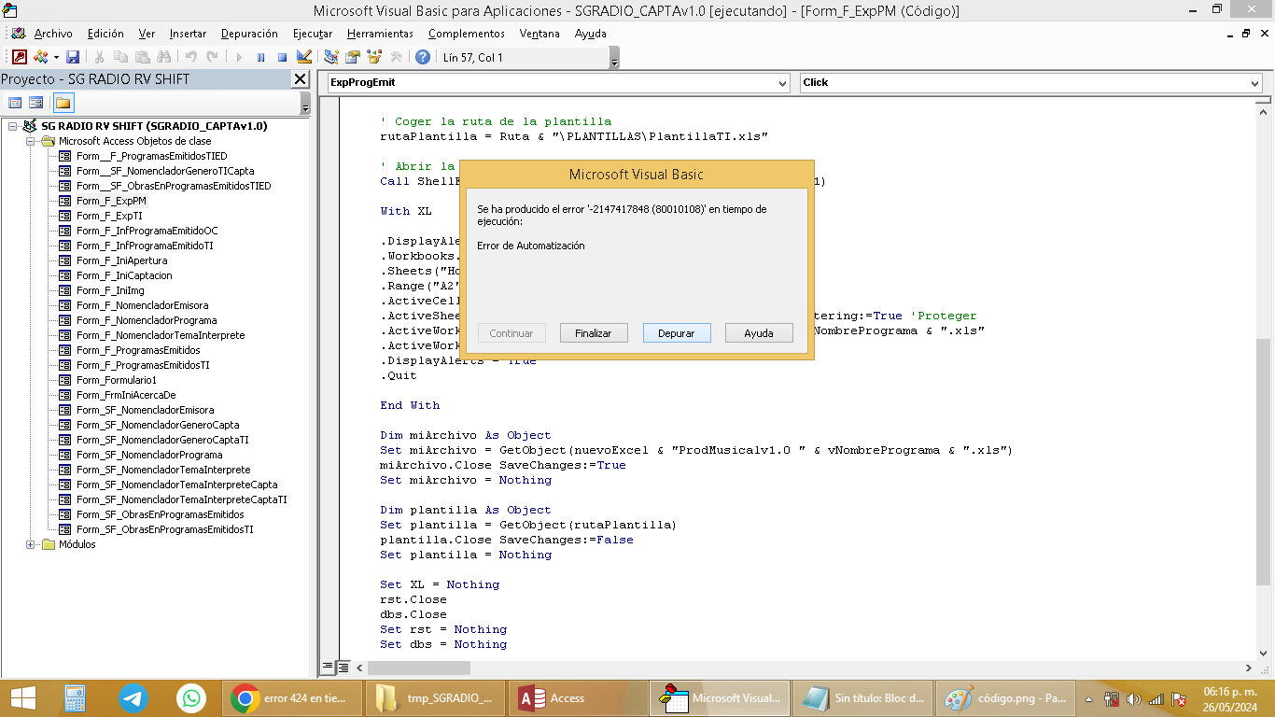Open the Object Browser toolbar icon
1275x717 pixels.
(x=374, y=57)
